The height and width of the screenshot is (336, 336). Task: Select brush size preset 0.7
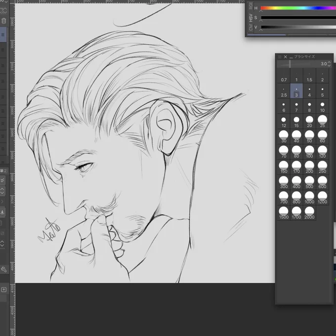[x=284, y=76]
